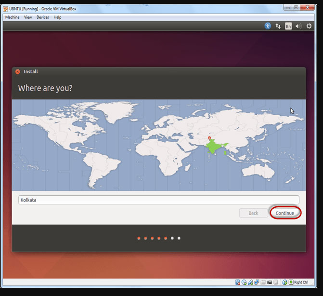
Task: Click the grey virtualization features status icon
Action: pos(276,282)
